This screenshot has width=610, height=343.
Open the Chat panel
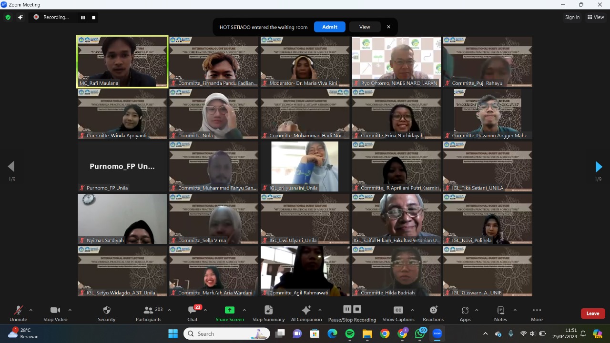(192, 311)
